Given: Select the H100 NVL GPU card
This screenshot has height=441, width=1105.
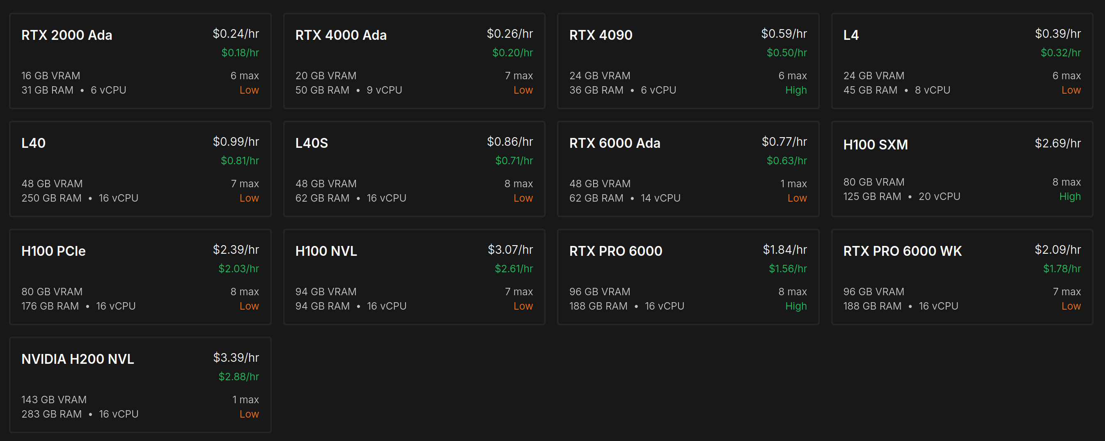Looking at the screenshot, I should click(413, 277).
